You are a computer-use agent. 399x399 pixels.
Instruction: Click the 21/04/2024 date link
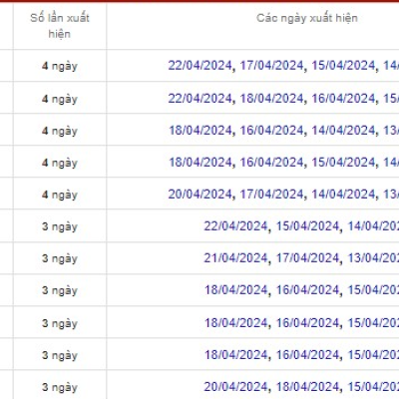pos(235,258)
